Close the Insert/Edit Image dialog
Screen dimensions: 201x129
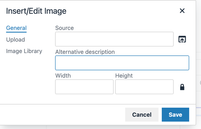(x=182, y=11)
